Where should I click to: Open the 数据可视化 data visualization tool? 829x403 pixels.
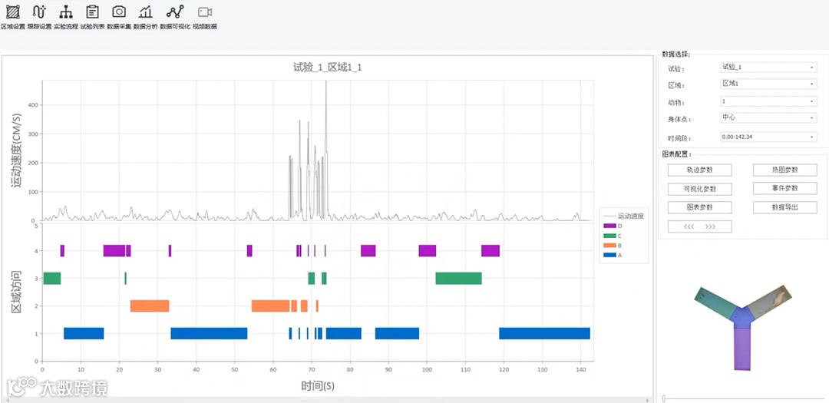click(x=175, y=17)
